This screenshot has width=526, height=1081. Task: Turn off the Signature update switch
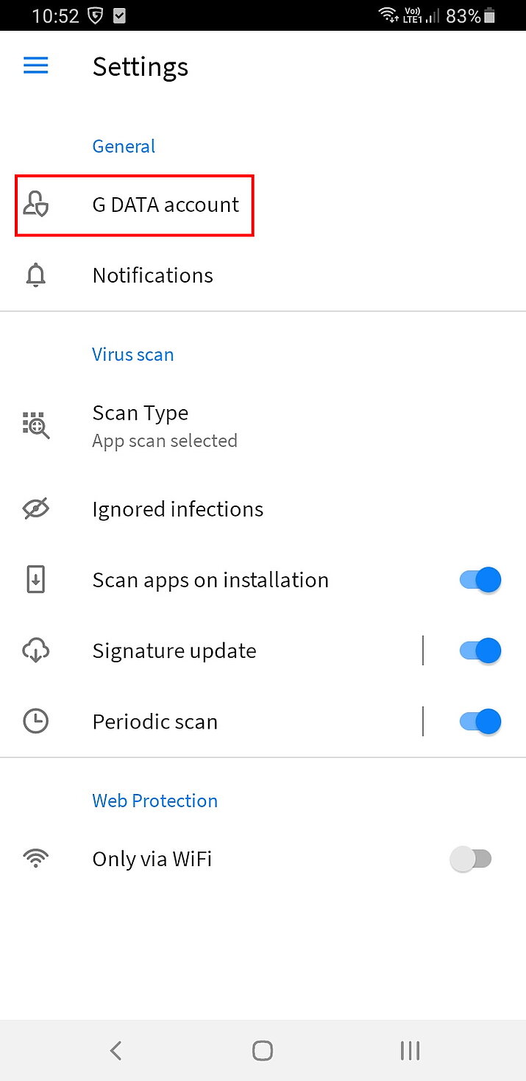(x=480, y=651)
